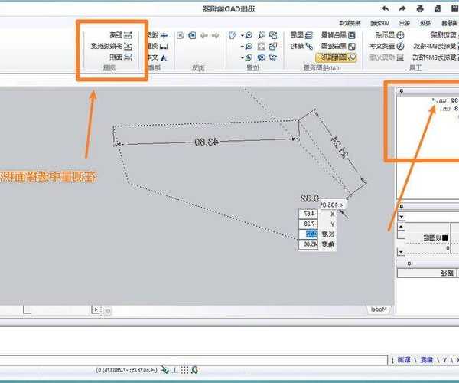Click the 文本 text tool icon

163,57
